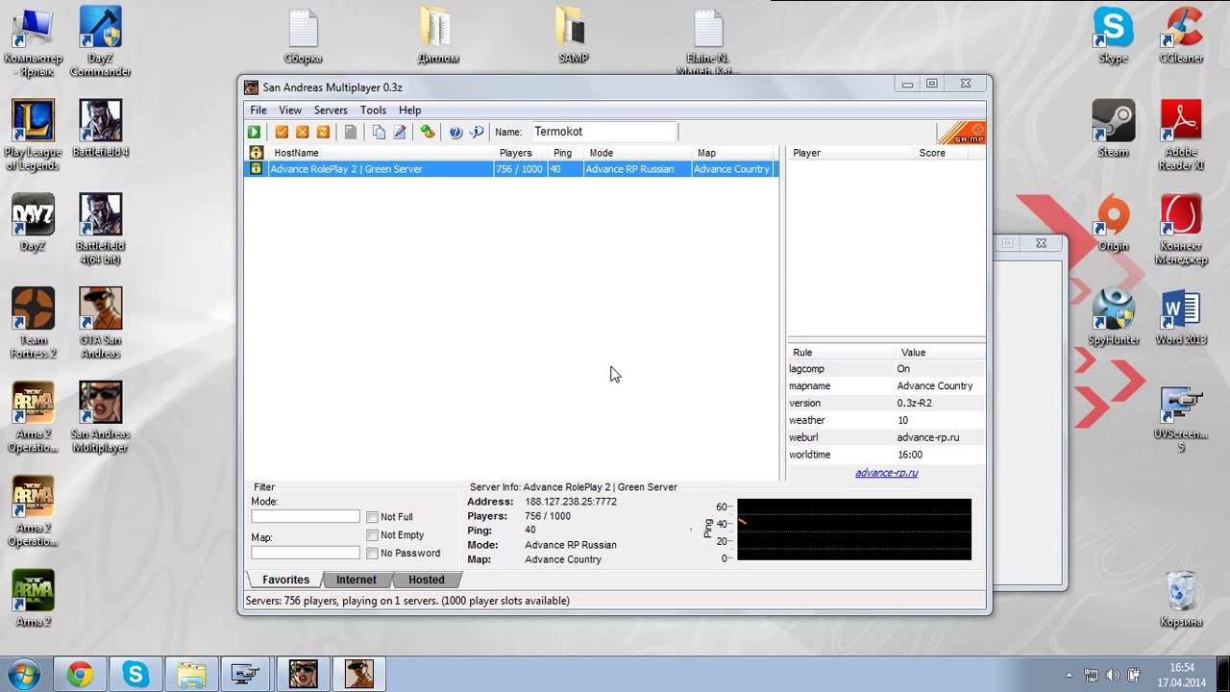Screen dimensions: 1230x692
Task: Click the Name field containing Termokot
Action: tap(604, 132)
